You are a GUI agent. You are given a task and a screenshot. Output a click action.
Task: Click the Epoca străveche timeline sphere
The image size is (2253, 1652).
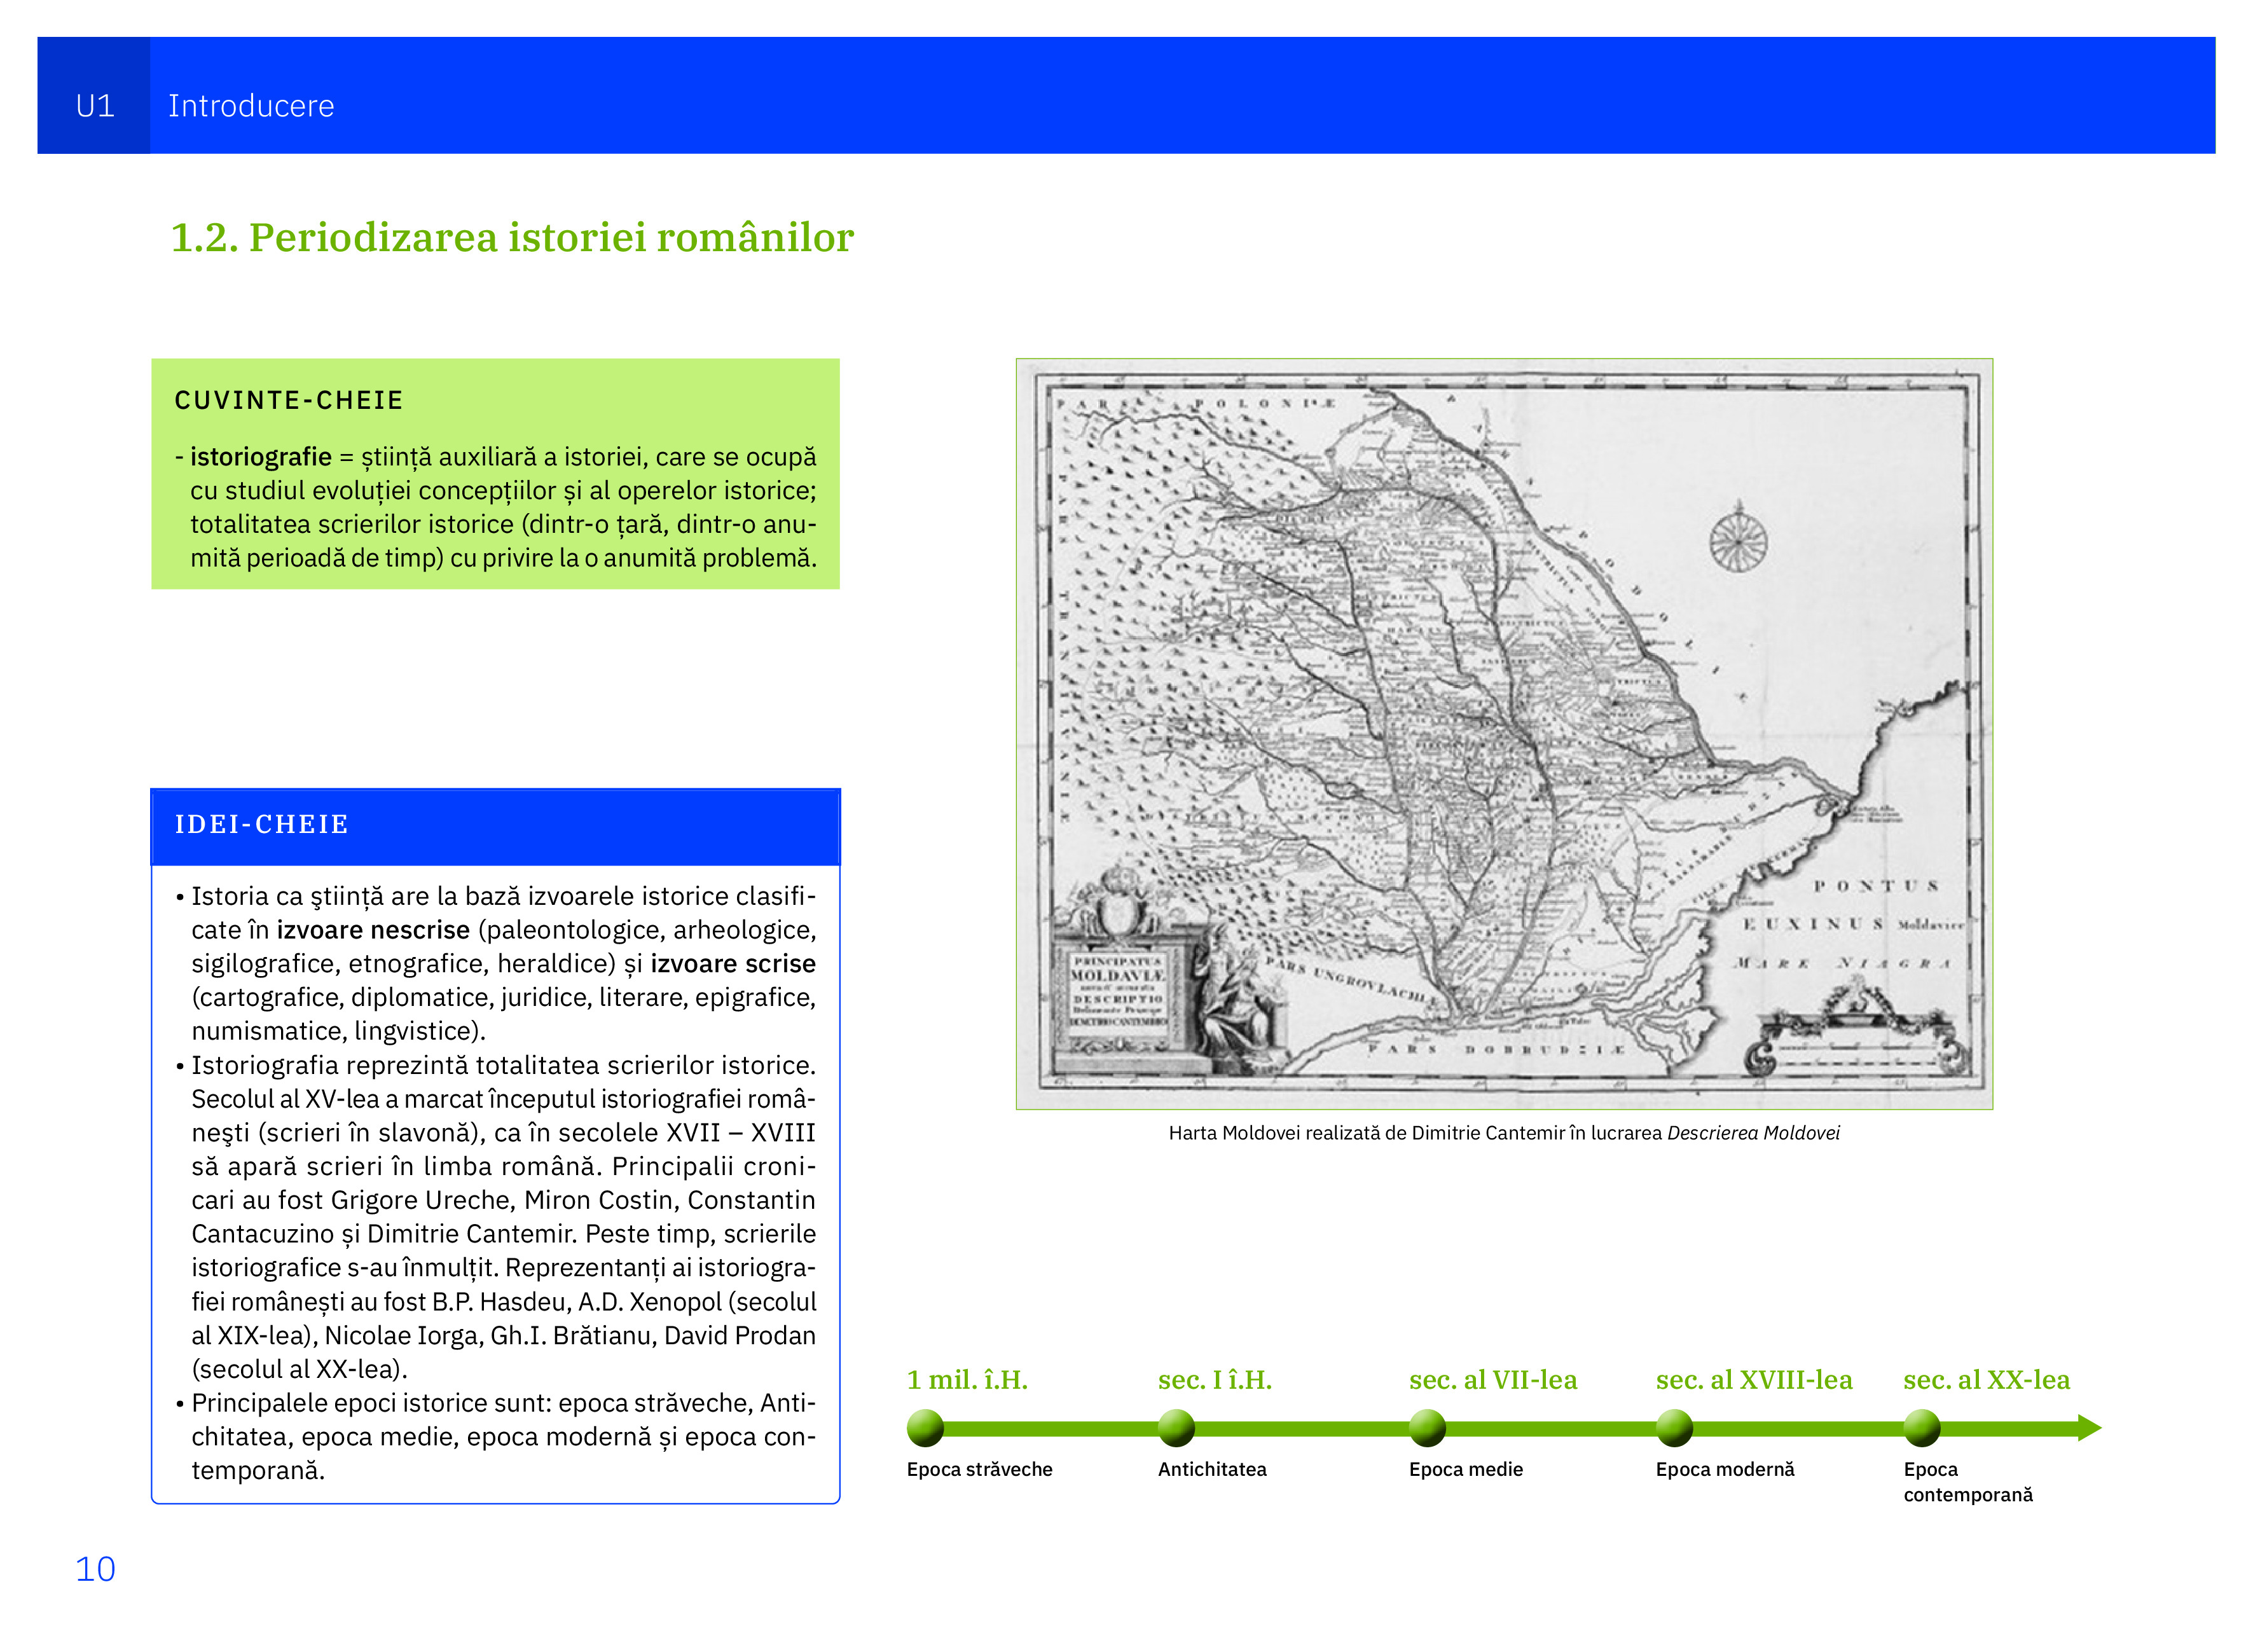925,1427
